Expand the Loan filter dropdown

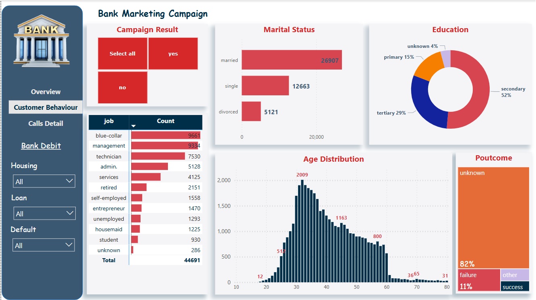tap(44, 214)
